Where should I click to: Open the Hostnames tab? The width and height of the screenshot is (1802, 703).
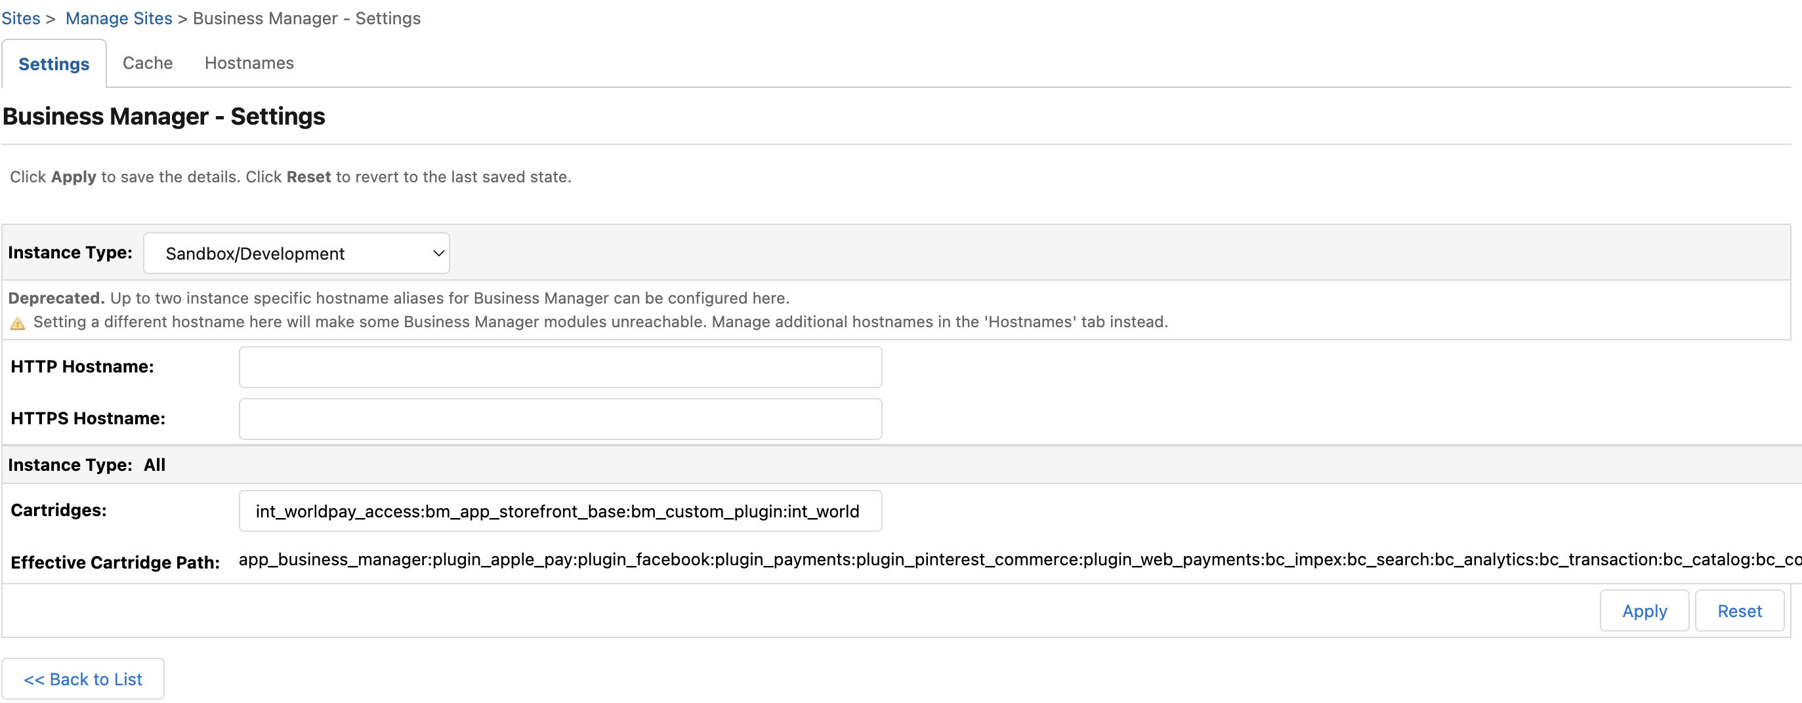(x=248, y=63)
